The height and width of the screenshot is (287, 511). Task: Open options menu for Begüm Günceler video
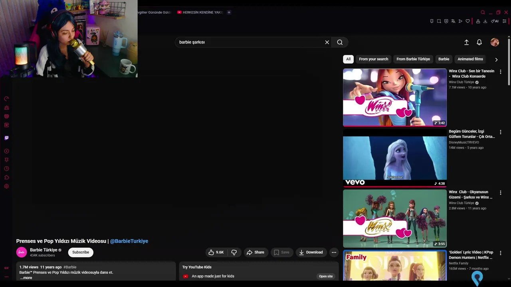coord(500,132)
